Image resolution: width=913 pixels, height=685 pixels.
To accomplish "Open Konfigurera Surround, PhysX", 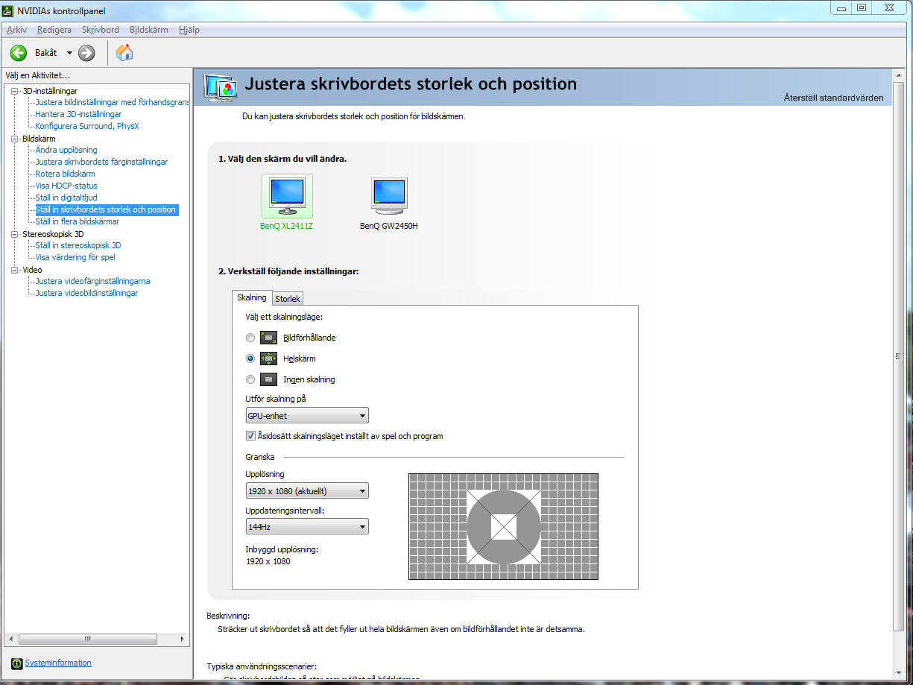I will (x=87, y=126).
